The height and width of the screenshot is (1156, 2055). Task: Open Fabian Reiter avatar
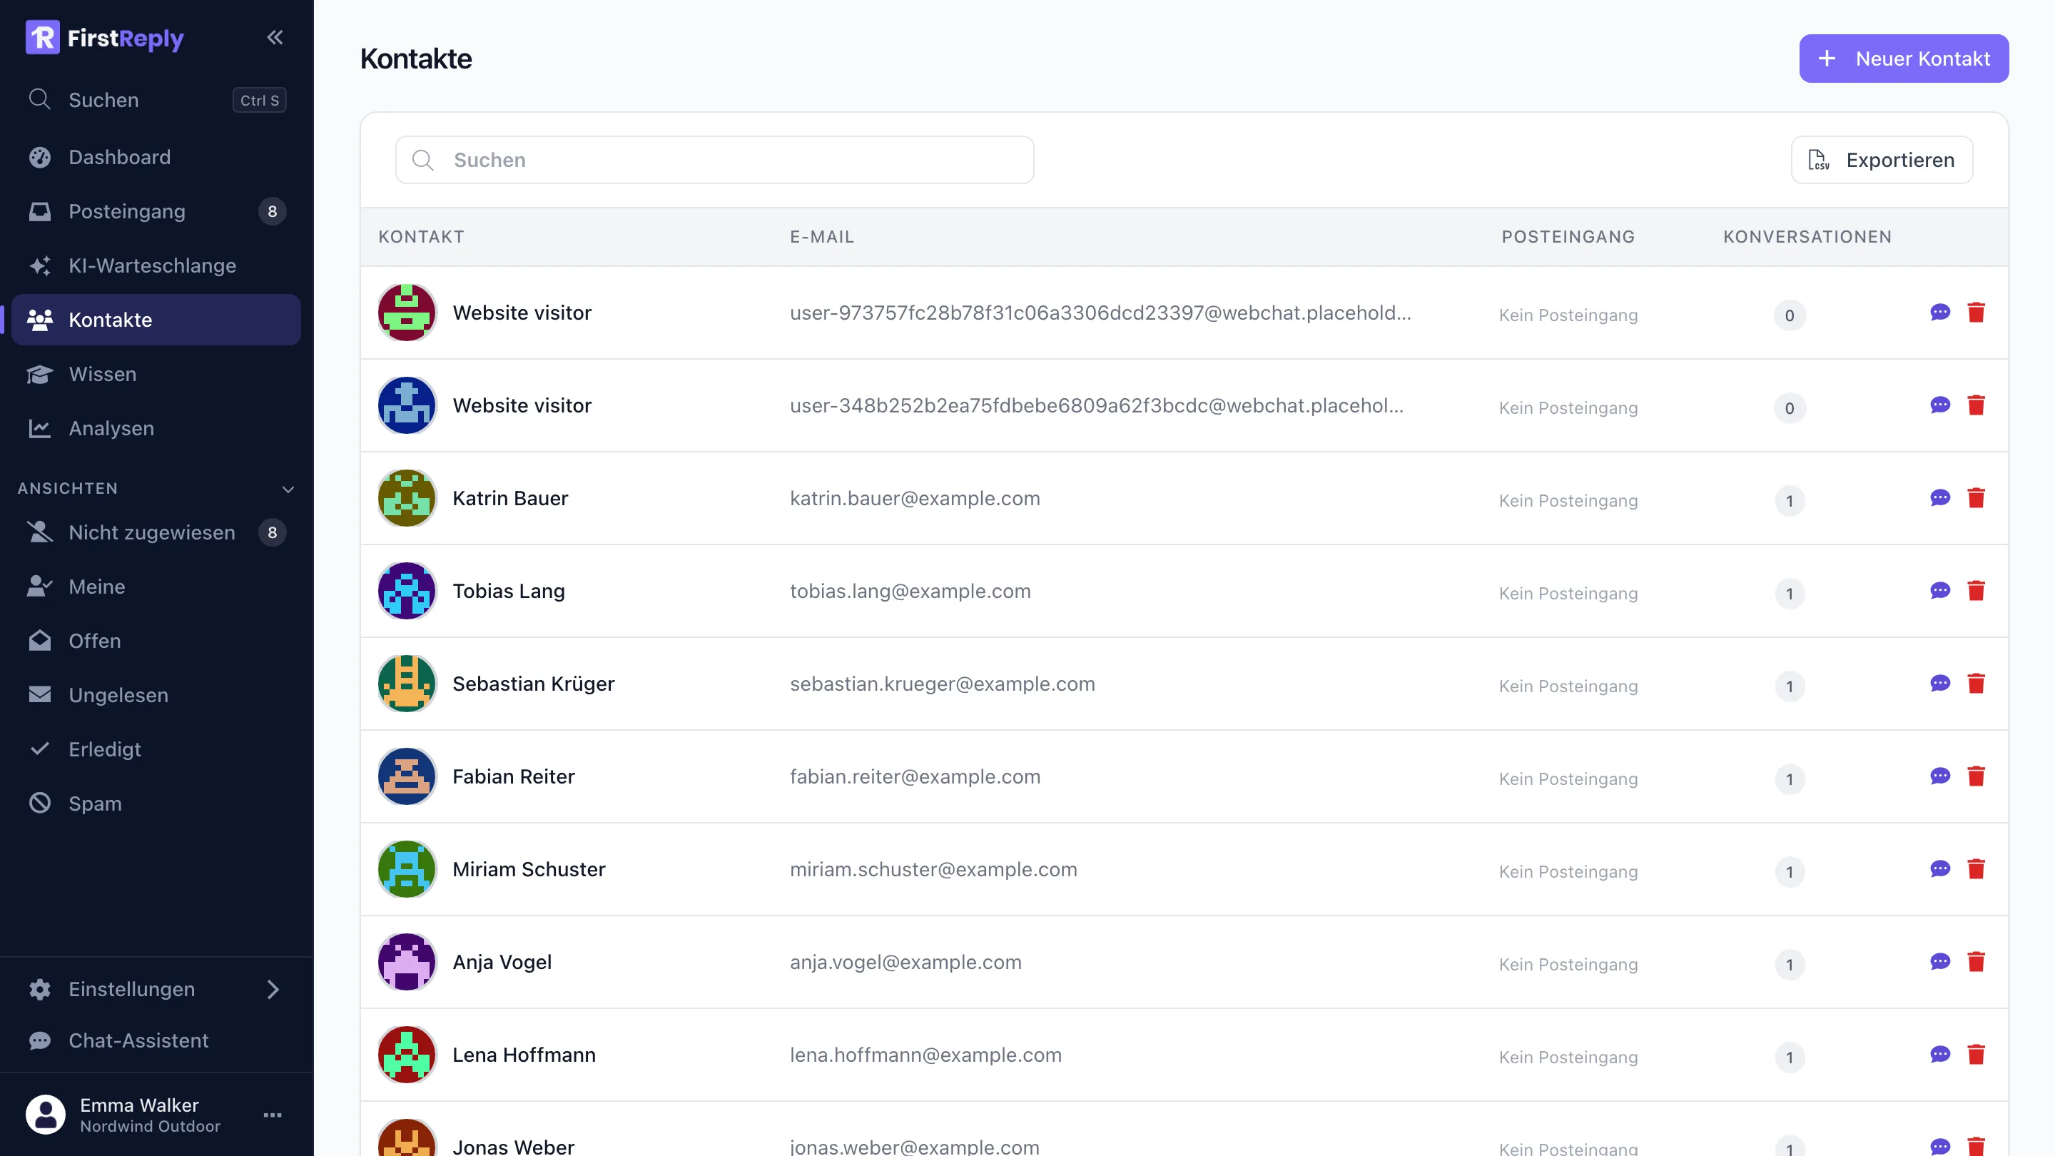(x=407, y=776)
